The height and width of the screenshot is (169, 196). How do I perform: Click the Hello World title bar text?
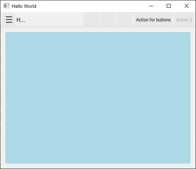[24, 6]
